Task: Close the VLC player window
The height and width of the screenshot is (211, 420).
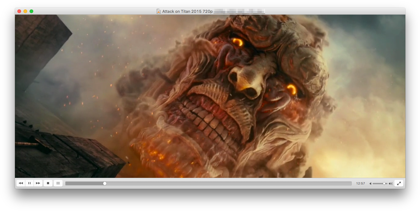Action: pos(19,11)
